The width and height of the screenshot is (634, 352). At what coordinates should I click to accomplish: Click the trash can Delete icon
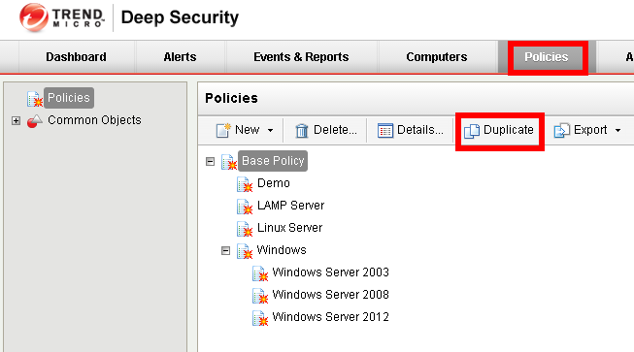click(302, 130)
